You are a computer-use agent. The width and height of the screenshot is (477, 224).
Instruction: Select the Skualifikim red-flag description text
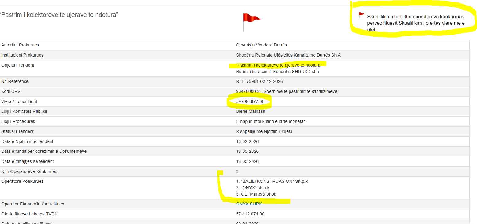click(416, 23)
